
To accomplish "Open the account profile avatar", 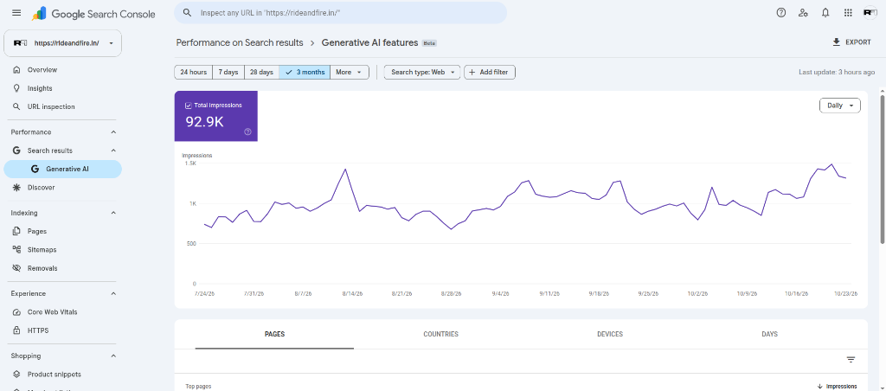I will (x=870, y=12).
